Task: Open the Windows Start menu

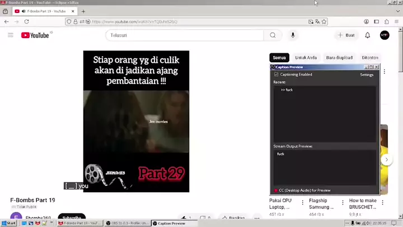Action: (8, 223)
